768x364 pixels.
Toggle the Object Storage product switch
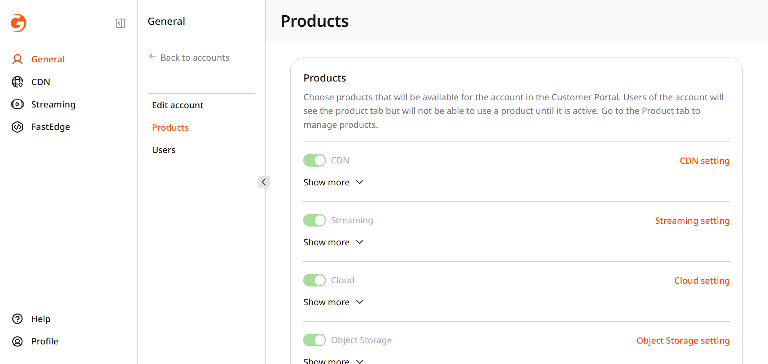click(x=314, y=340)
